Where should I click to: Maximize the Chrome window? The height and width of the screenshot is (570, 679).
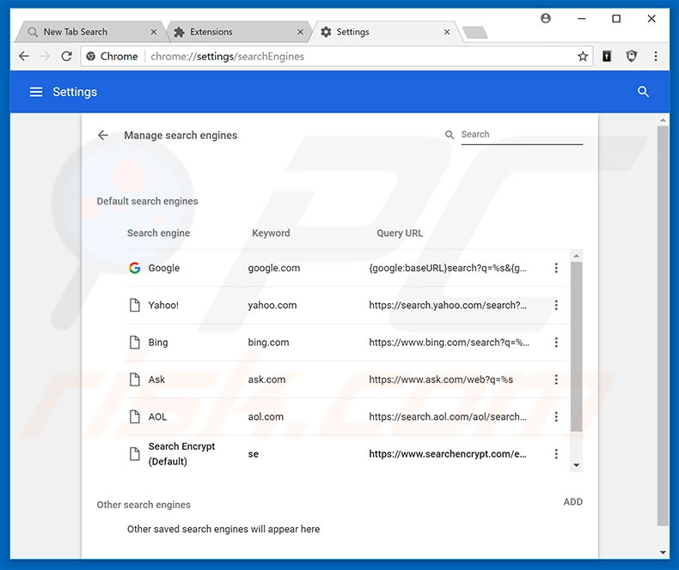[x=616, y=19]
